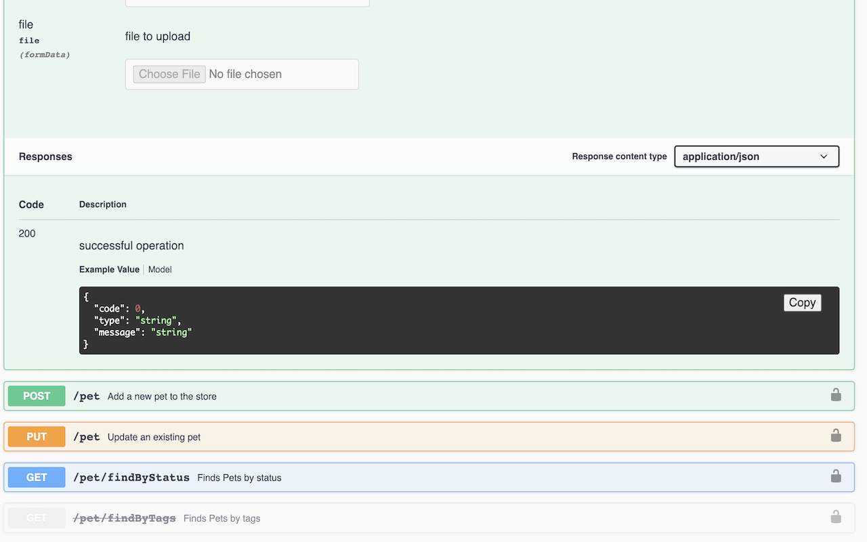Expand GET /pet/findByStatus operation
Screen dimensions: 867x542
(429, 478)
